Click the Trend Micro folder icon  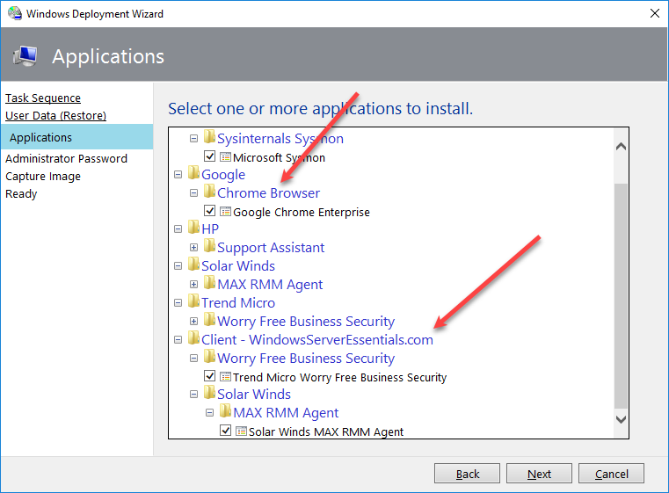(193, 302)
